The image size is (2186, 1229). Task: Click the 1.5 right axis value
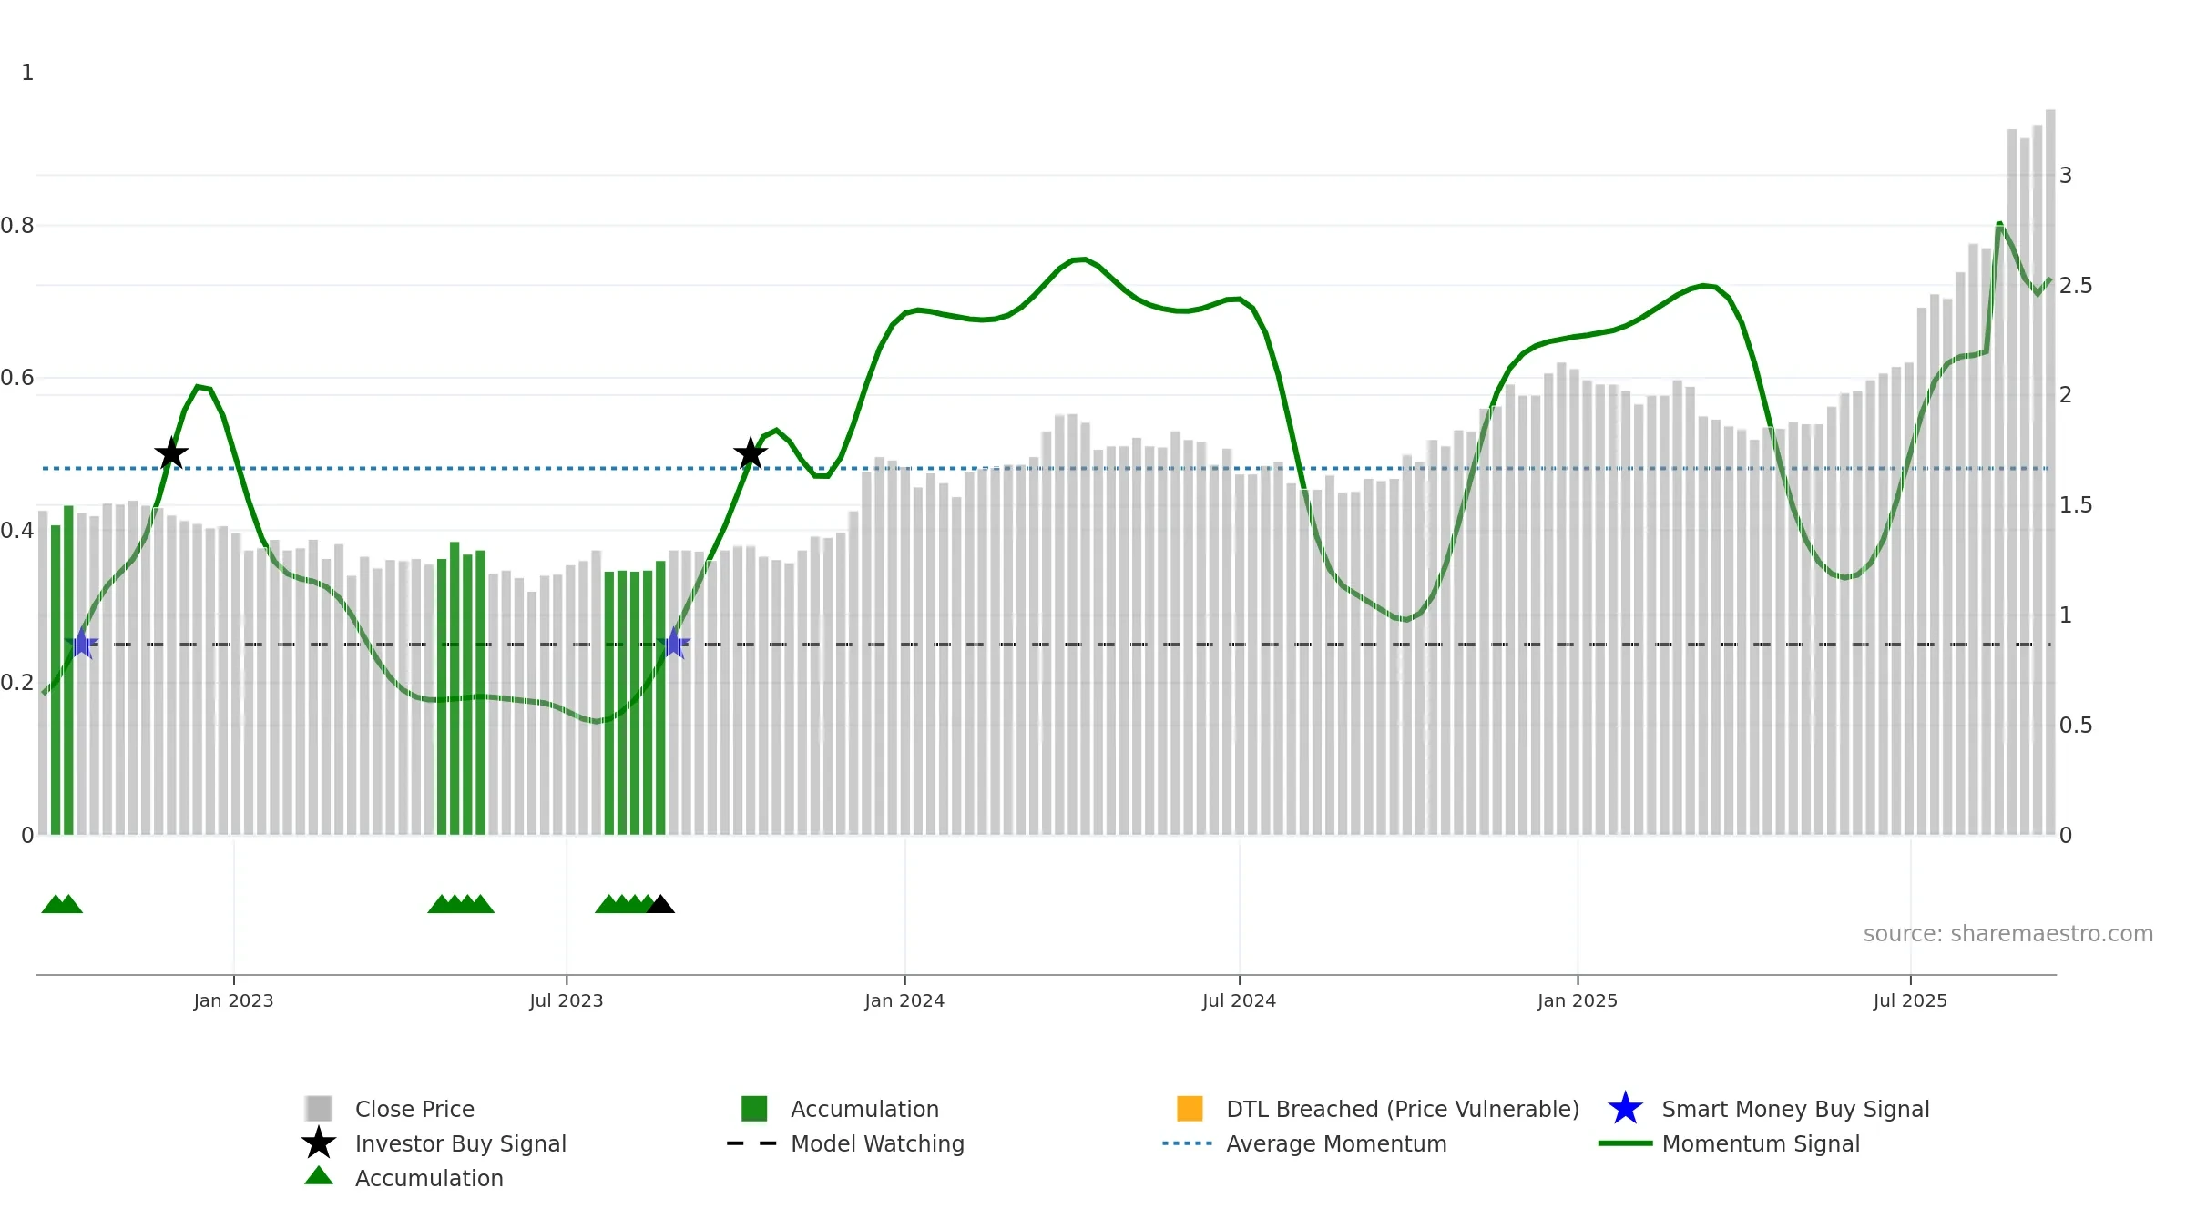click(2076, 505)
